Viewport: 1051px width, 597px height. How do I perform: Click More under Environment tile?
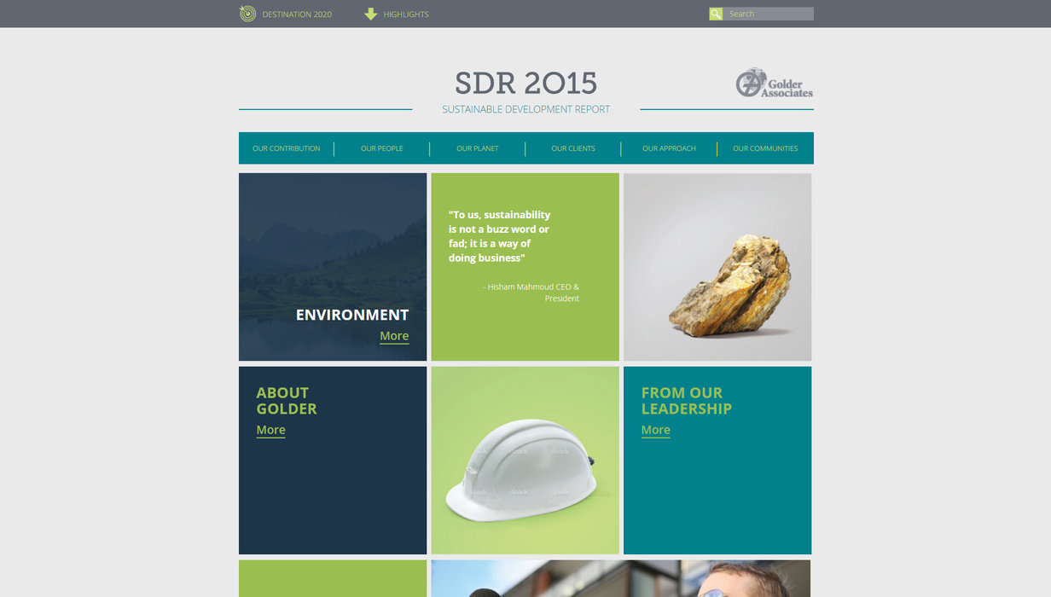(394, 336)
